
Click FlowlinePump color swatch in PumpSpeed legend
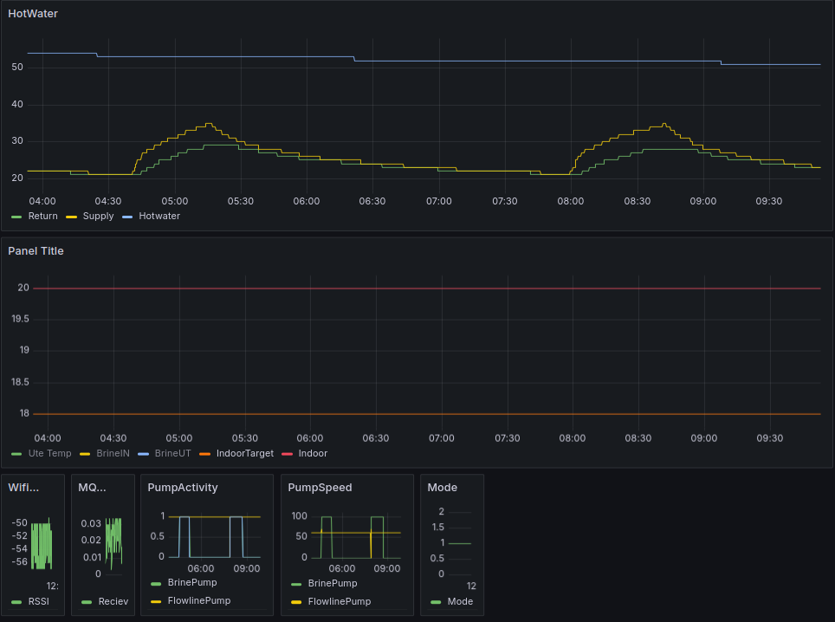[296, 602]
